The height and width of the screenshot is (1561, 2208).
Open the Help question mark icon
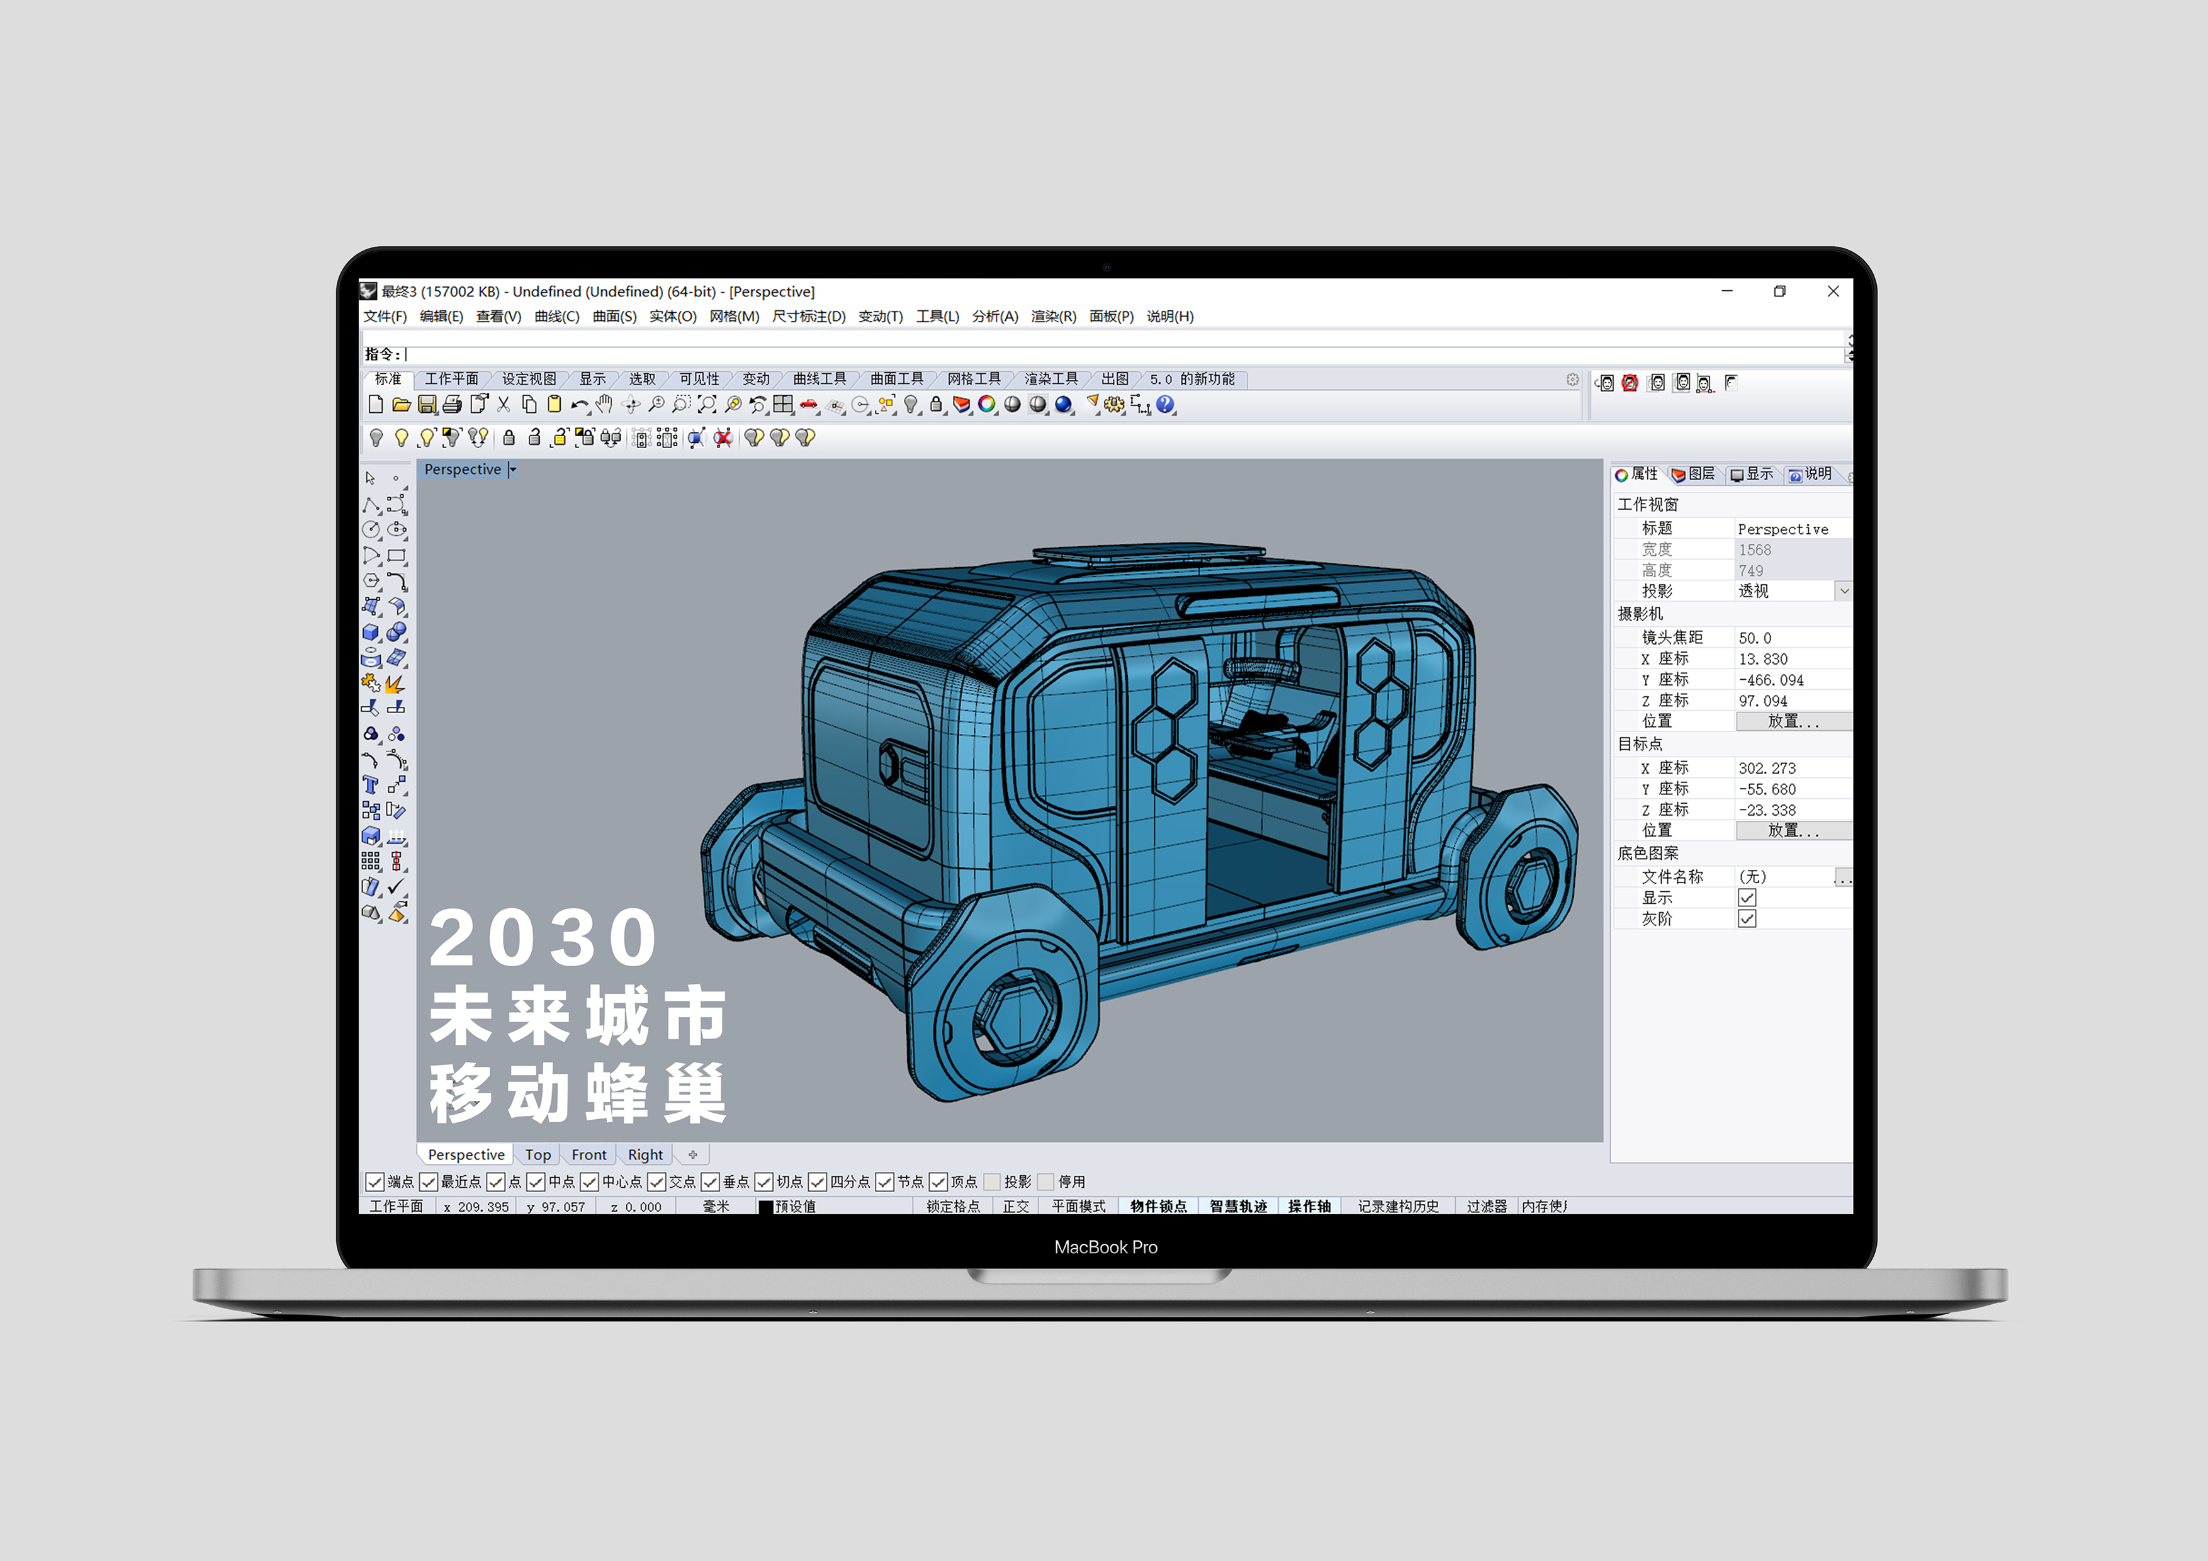1166,405
